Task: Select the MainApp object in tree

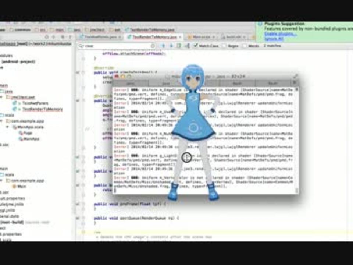Action: click(x=29, y=139)
